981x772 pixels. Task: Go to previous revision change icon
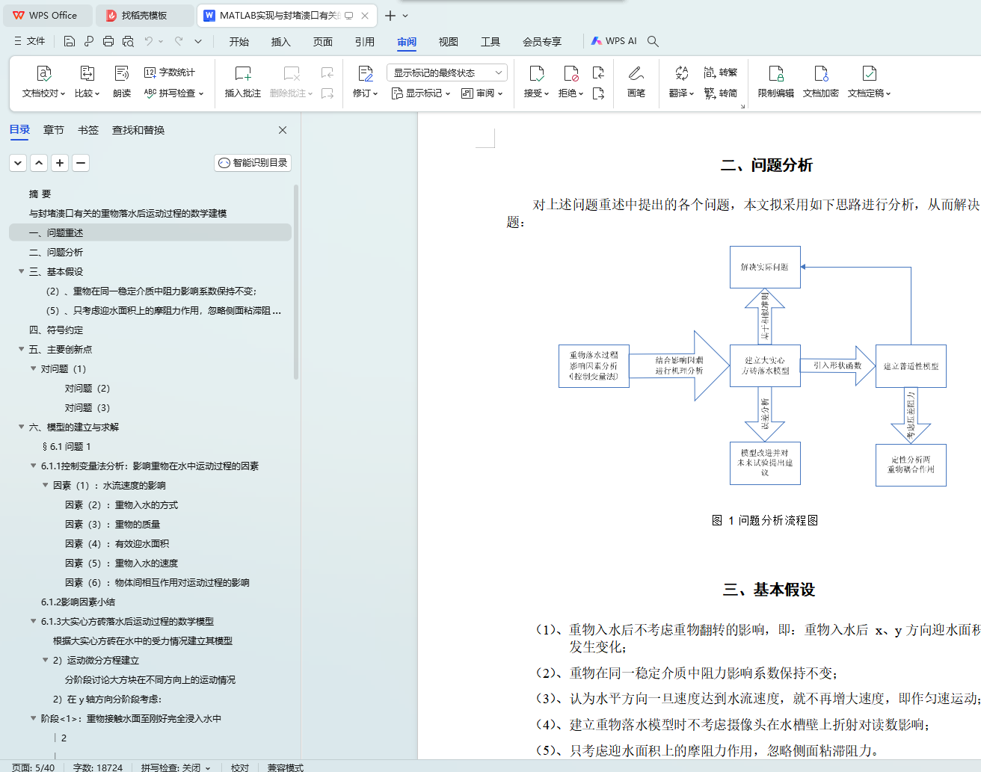(598, 72)
